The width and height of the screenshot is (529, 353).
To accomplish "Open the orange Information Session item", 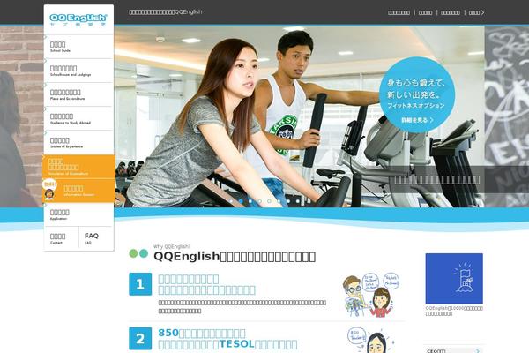I will [78, 191].
